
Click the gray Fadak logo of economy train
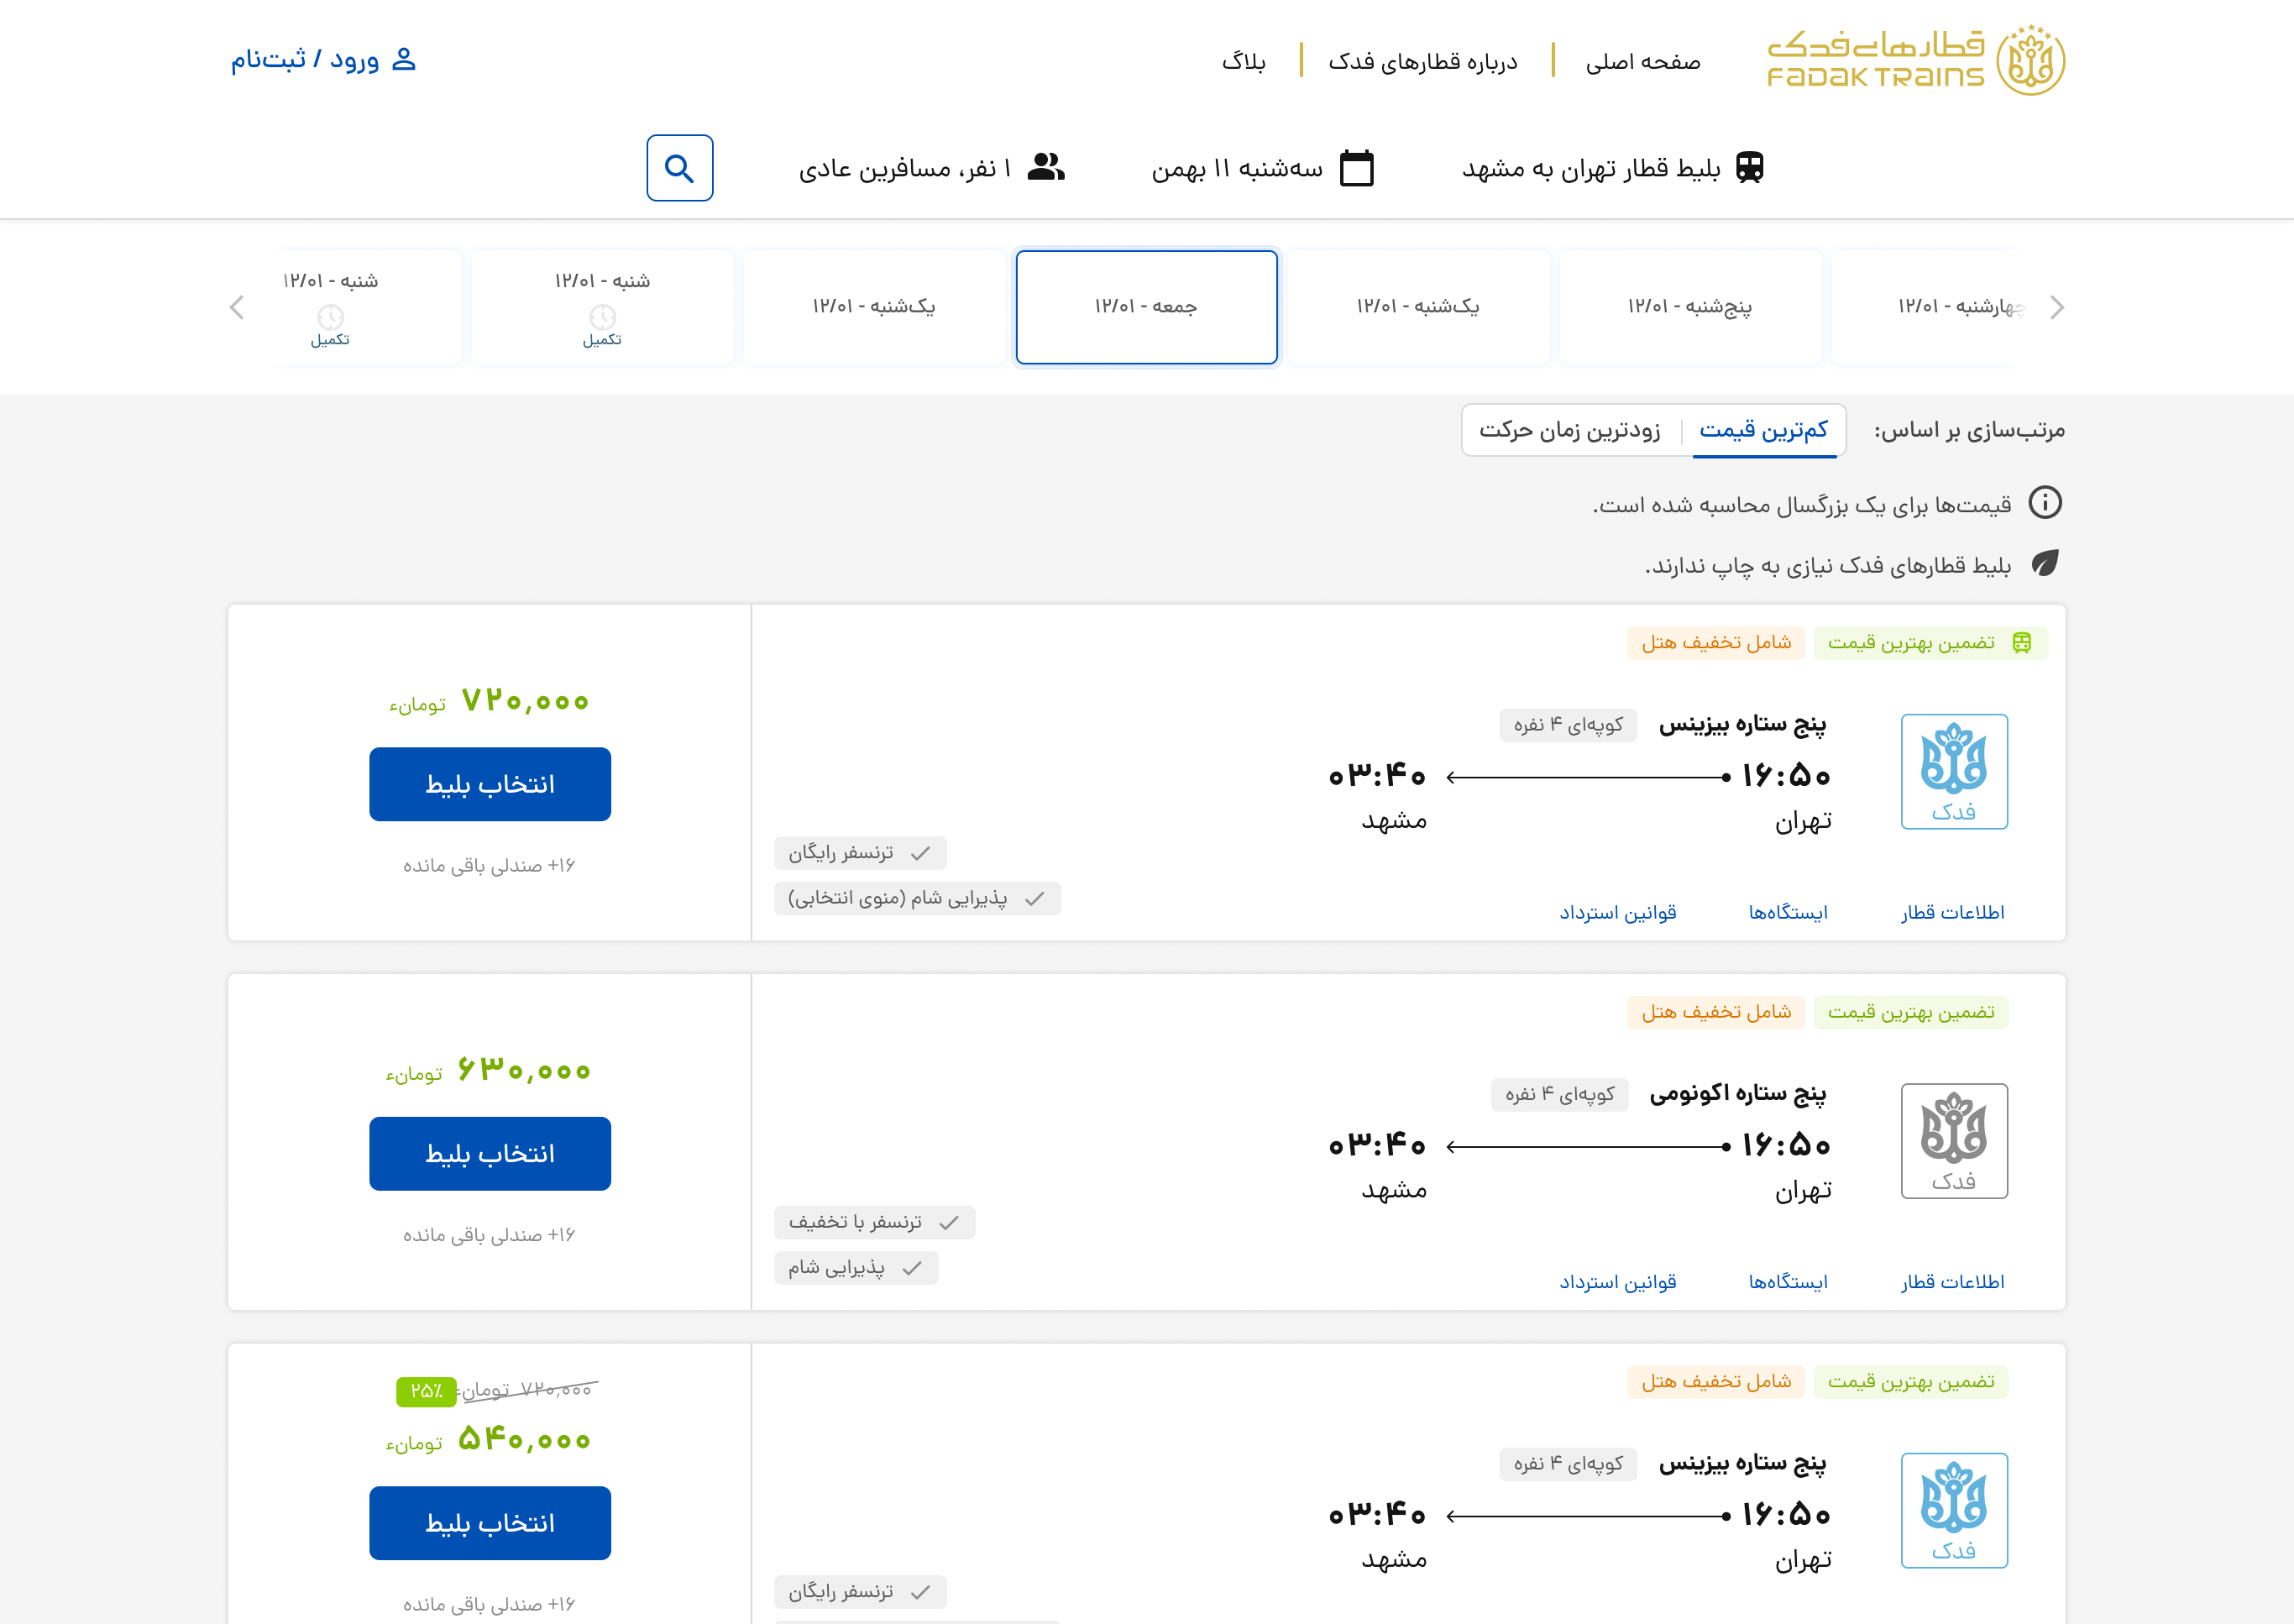1953,1140
